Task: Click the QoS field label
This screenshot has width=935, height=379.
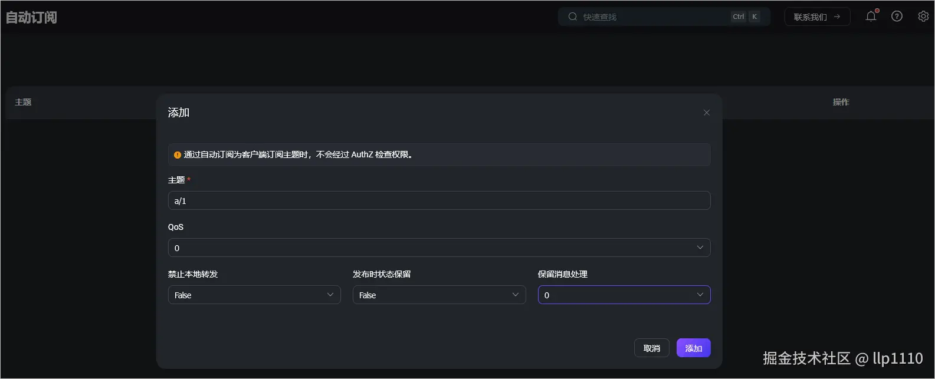Action: (x=176, y=227)
